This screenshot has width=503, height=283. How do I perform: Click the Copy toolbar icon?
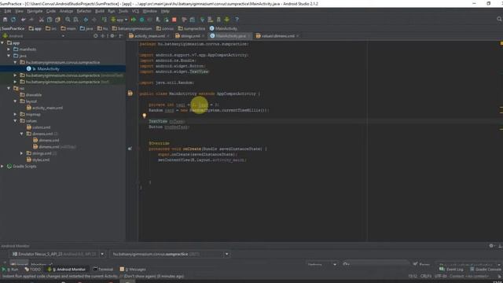[x=50, y=20]
